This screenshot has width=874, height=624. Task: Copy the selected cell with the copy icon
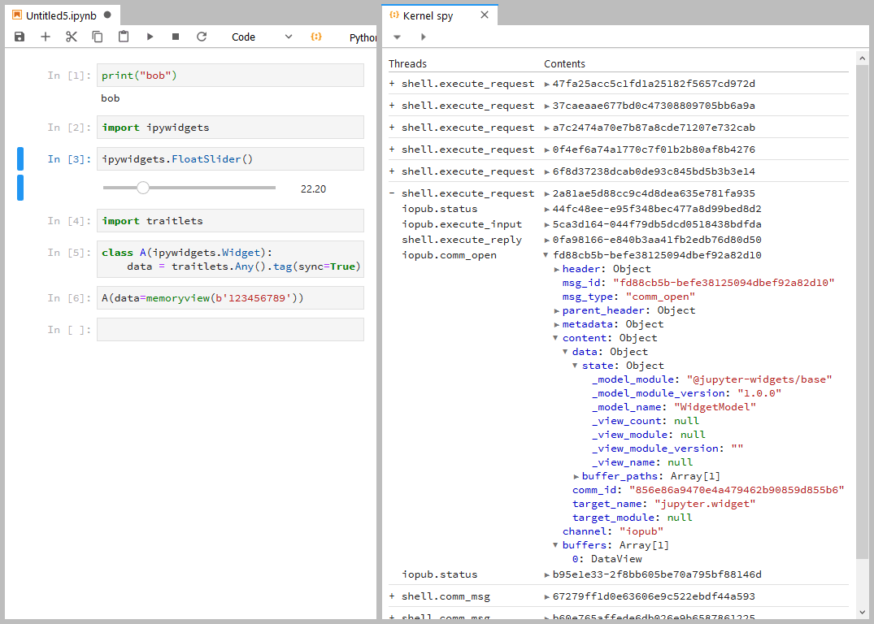(97, 37)
